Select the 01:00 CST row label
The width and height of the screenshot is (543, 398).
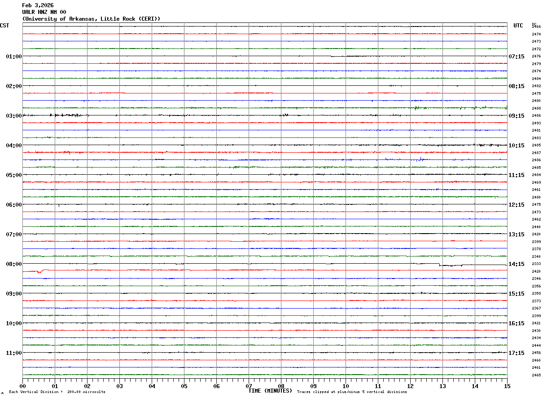[x=14, y=57]
